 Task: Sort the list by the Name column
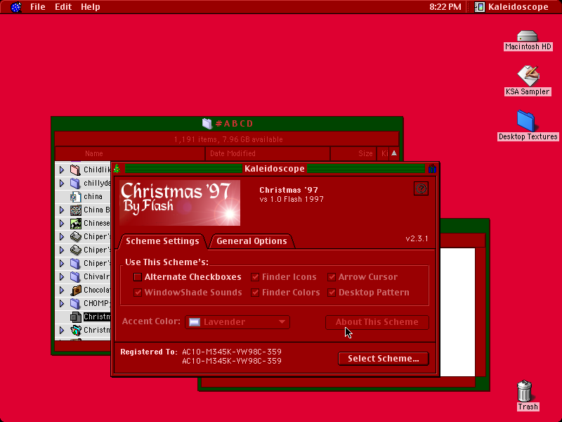click(x=130, y=153)
